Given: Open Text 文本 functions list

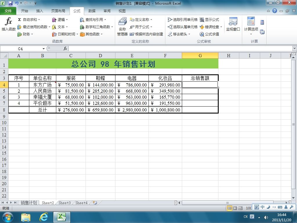Looking at the screenshot, I should point(60,27).
